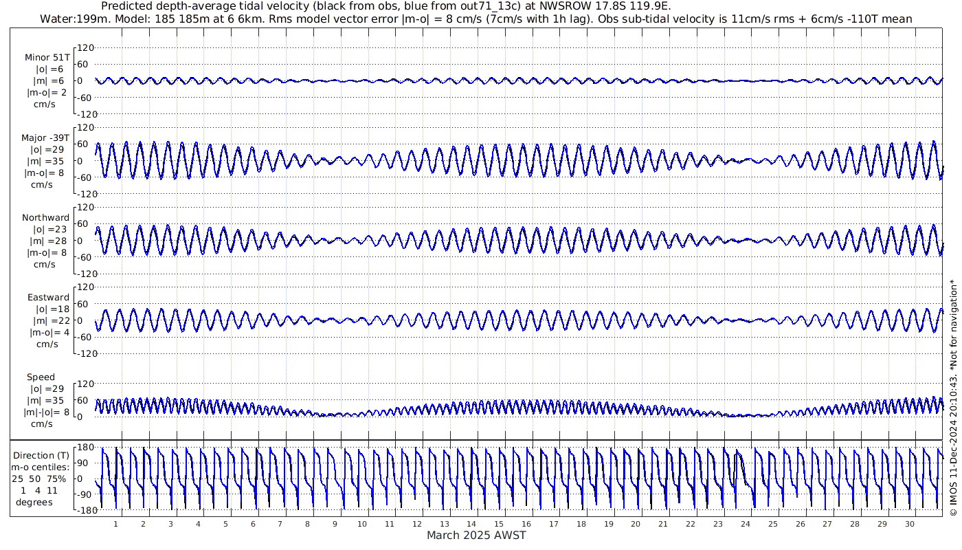Click the IMOS copyright text on right edge

pyautogui.click(x=953, y=398)
